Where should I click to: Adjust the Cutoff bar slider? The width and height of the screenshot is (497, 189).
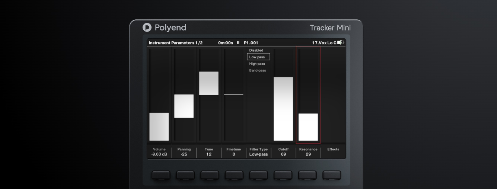283,109
